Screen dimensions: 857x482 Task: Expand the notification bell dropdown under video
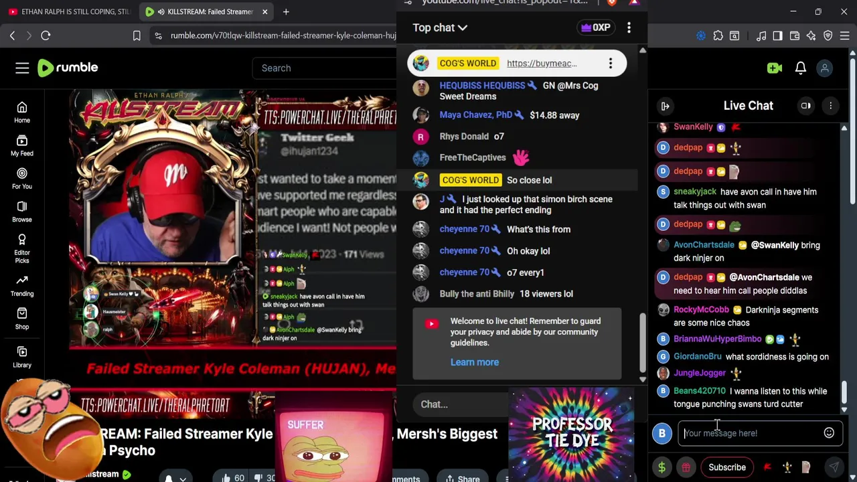point(182,478)
